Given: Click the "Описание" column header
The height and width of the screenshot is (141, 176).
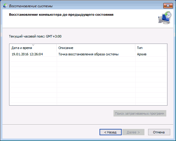Looking at the screenshot, I should pos(96,48).
